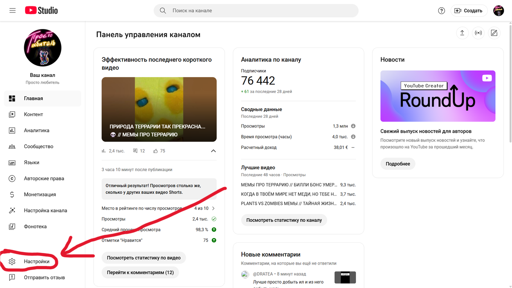Click the down arrow next to Просмотры 1,3 млн
Screen dimensions: 512x288
click(353, 126)
